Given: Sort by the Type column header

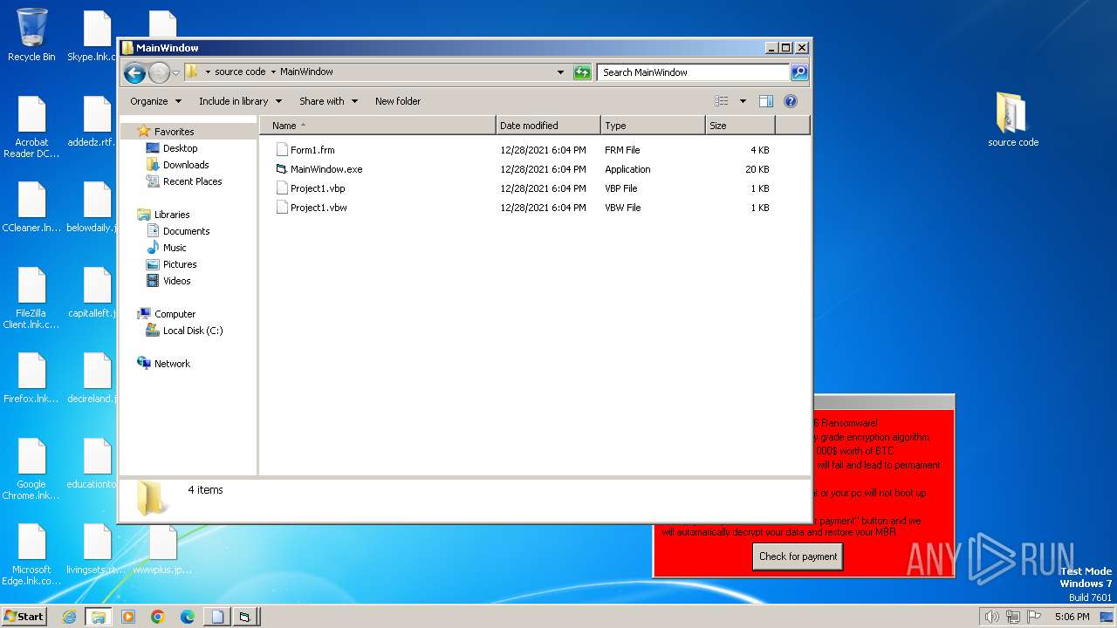Looking at the screenshot, I should [x=653, y=126].
